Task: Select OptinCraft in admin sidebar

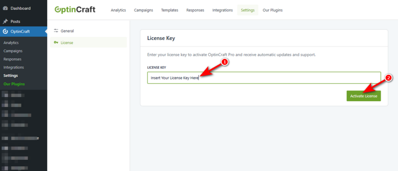Action: (24, 32)
